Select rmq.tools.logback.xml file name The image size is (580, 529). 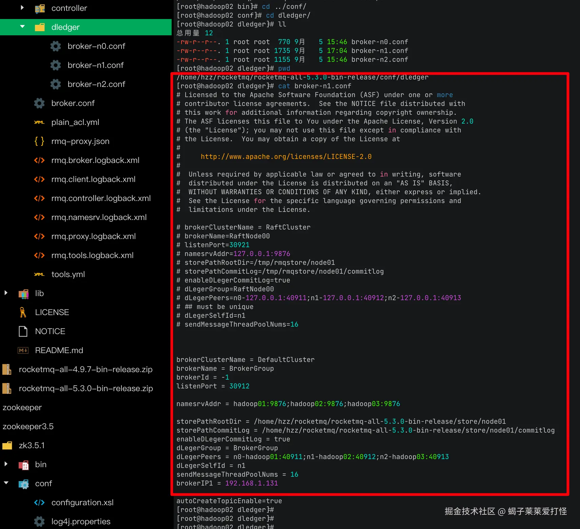93,255
